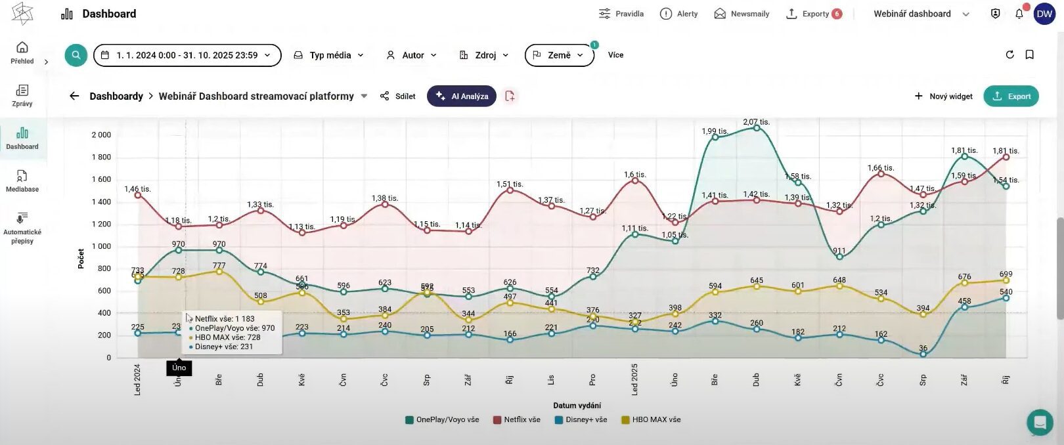
Task: Open Mediabase in the sidebar
Action: coord(22,180)
